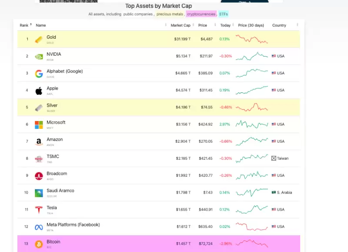Click Microsoft 30-day price chart
Screen dimensions: 348x252
coord(252,124)
